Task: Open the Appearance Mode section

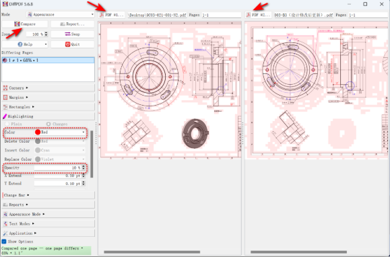Action: tap(48, 214)
